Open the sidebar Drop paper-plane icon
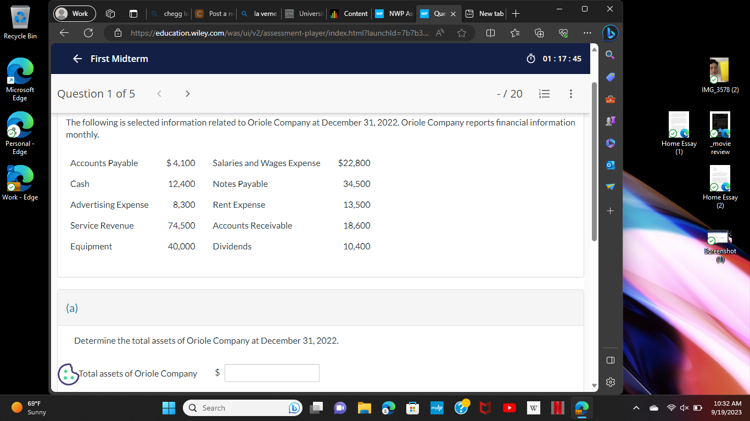 [611, 187]
